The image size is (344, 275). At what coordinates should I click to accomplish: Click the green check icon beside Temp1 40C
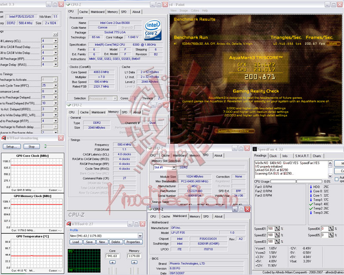coord(310,204)
